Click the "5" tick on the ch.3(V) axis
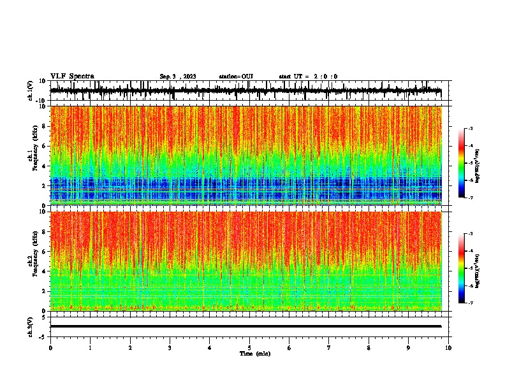 44,317
